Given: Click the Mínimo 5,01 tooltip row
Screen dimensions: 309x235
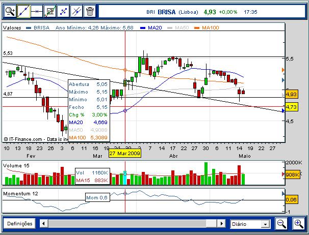Looking at the screenshot, I should (x=88, y=100).
